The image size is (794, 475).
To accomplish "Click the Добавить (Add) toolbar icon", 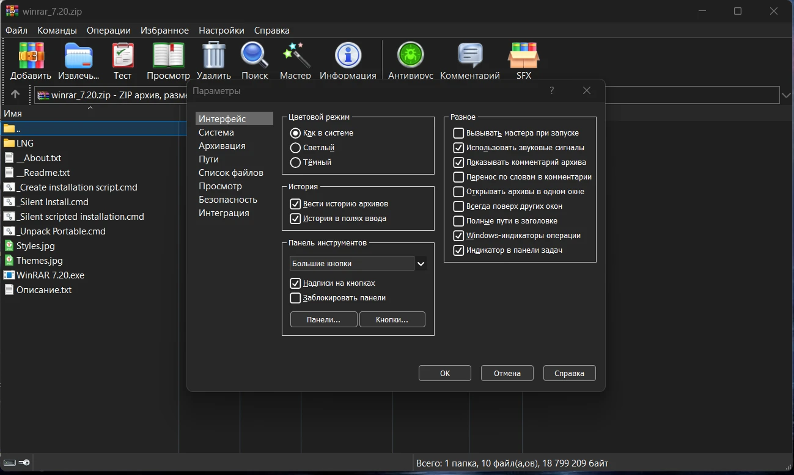I will coord(31,56).
